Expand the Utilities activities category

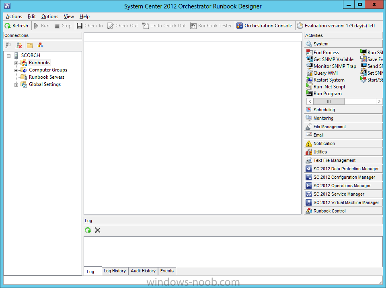pos(343,152)
